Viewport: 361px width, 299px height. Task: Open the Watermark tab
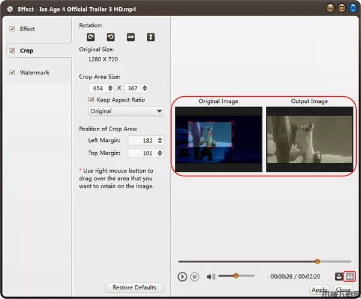click(34, 73)
